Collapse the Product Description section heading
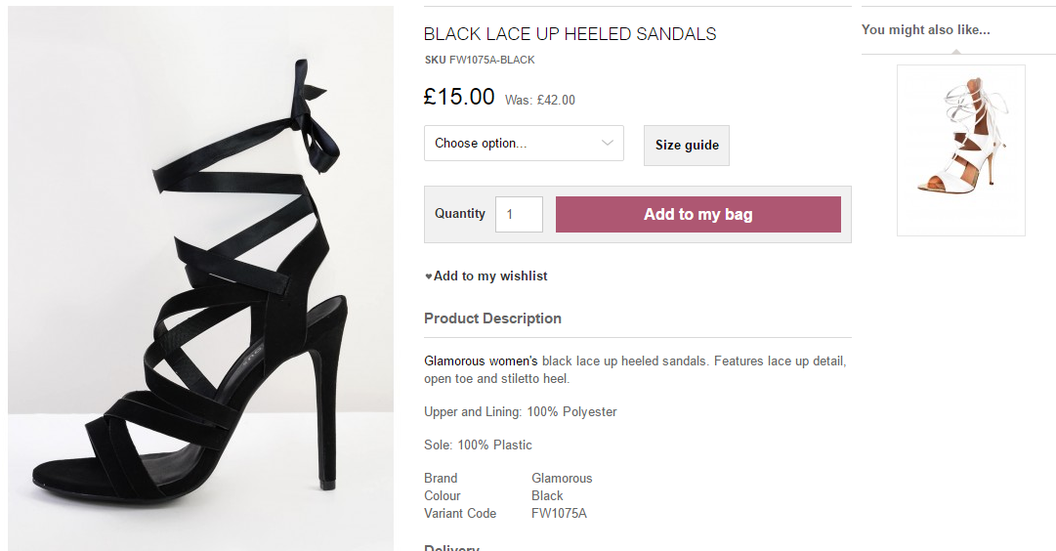 [x=492, y=318]
